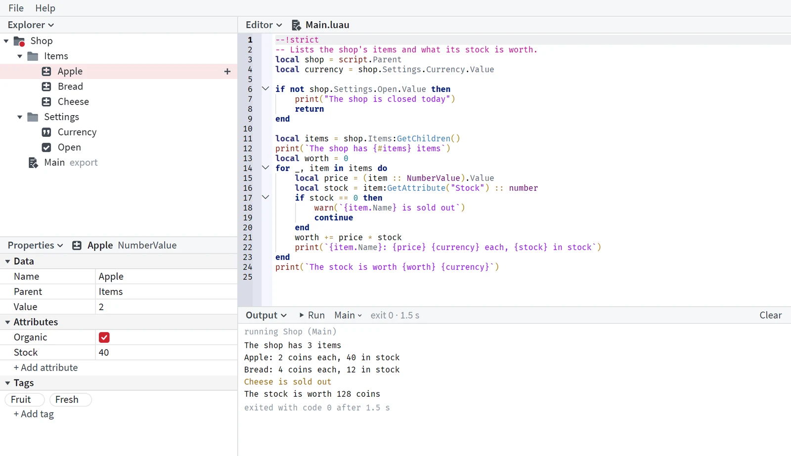Select the Fruit tag chip
This screenshot has width=791, height=456.
click(x=25, y=400)
